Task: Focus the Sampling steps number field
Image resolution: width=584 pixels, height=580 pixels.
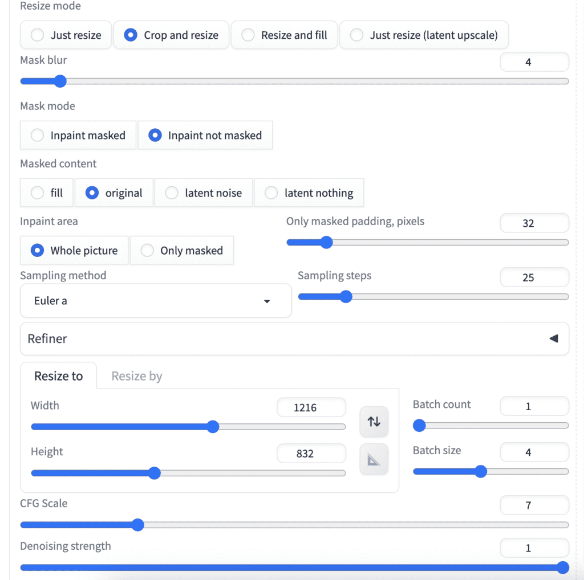Action: (x=534, y=277)
